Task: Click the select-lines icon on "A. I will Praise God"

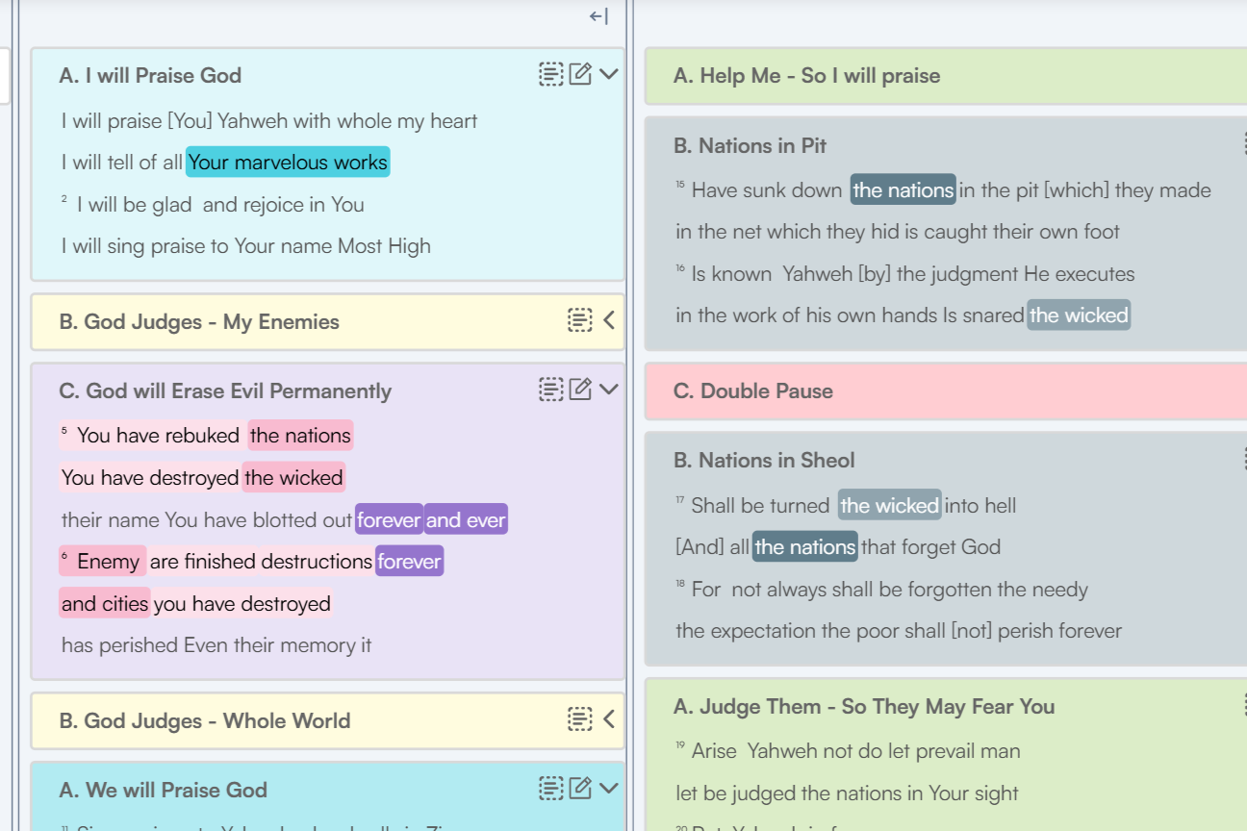Action: coord(549,74)
